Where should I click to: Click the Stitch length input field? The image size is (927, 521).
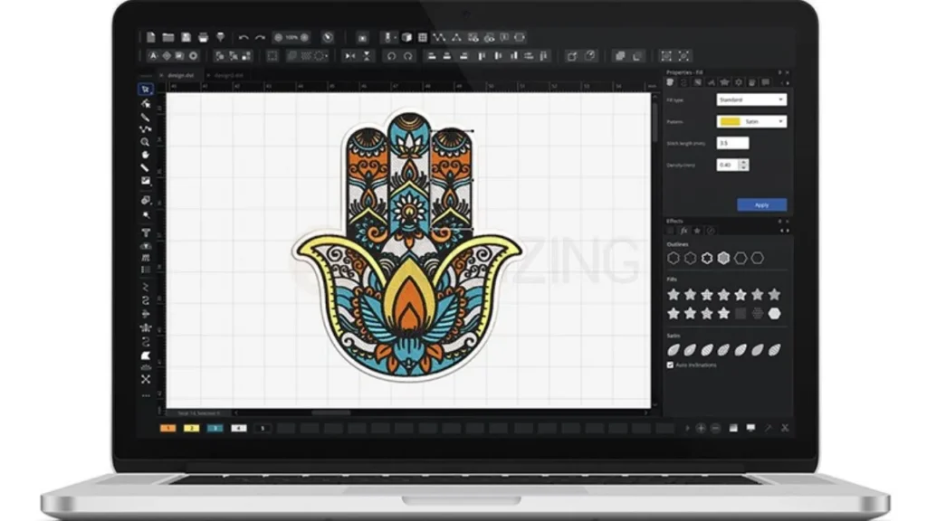pyautogui.click(x=732, y=143)
